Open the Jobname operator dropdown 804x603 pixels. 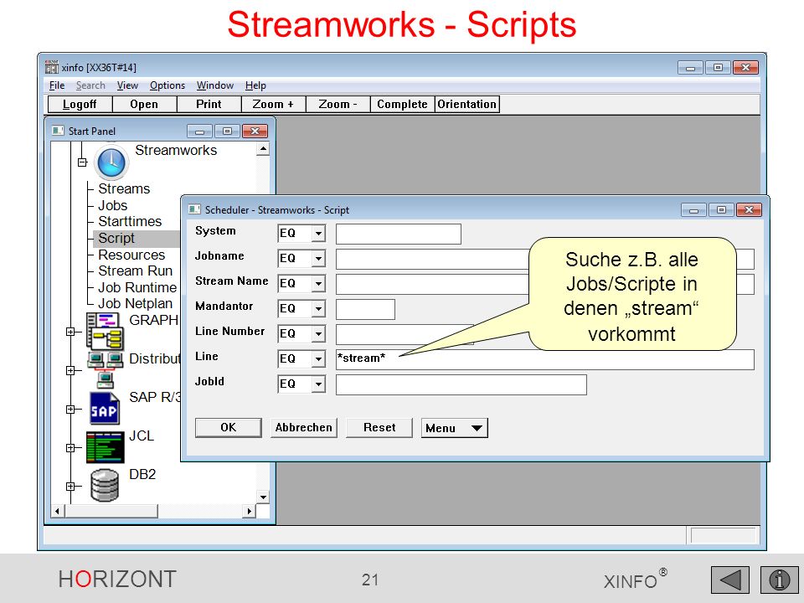click(x=318, y=259)
